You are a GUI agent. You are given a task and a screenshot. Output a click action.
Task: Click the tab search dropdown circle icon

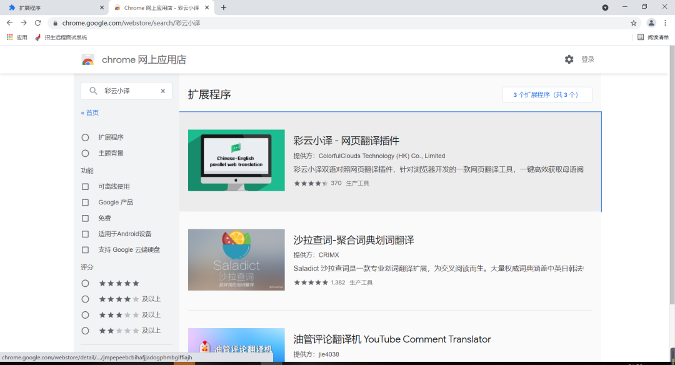(x=605, y=7)
